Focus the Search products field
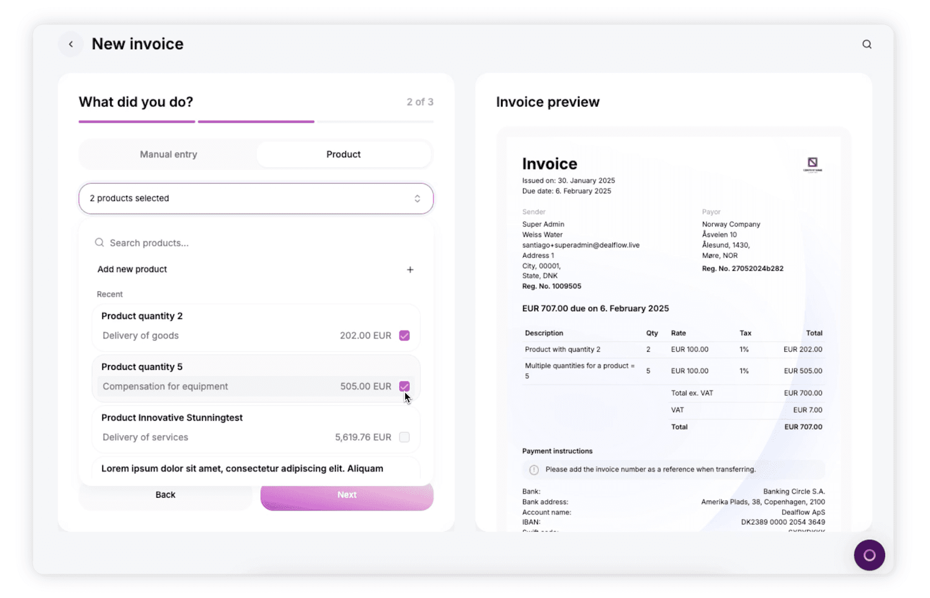The image size is (930, 598). [x=256, y=243]
